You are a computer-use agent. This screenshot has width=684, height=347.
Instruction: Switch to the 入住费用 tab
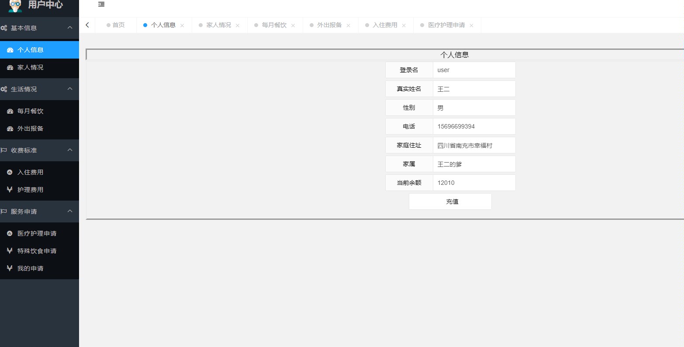(x=385, y=25)
